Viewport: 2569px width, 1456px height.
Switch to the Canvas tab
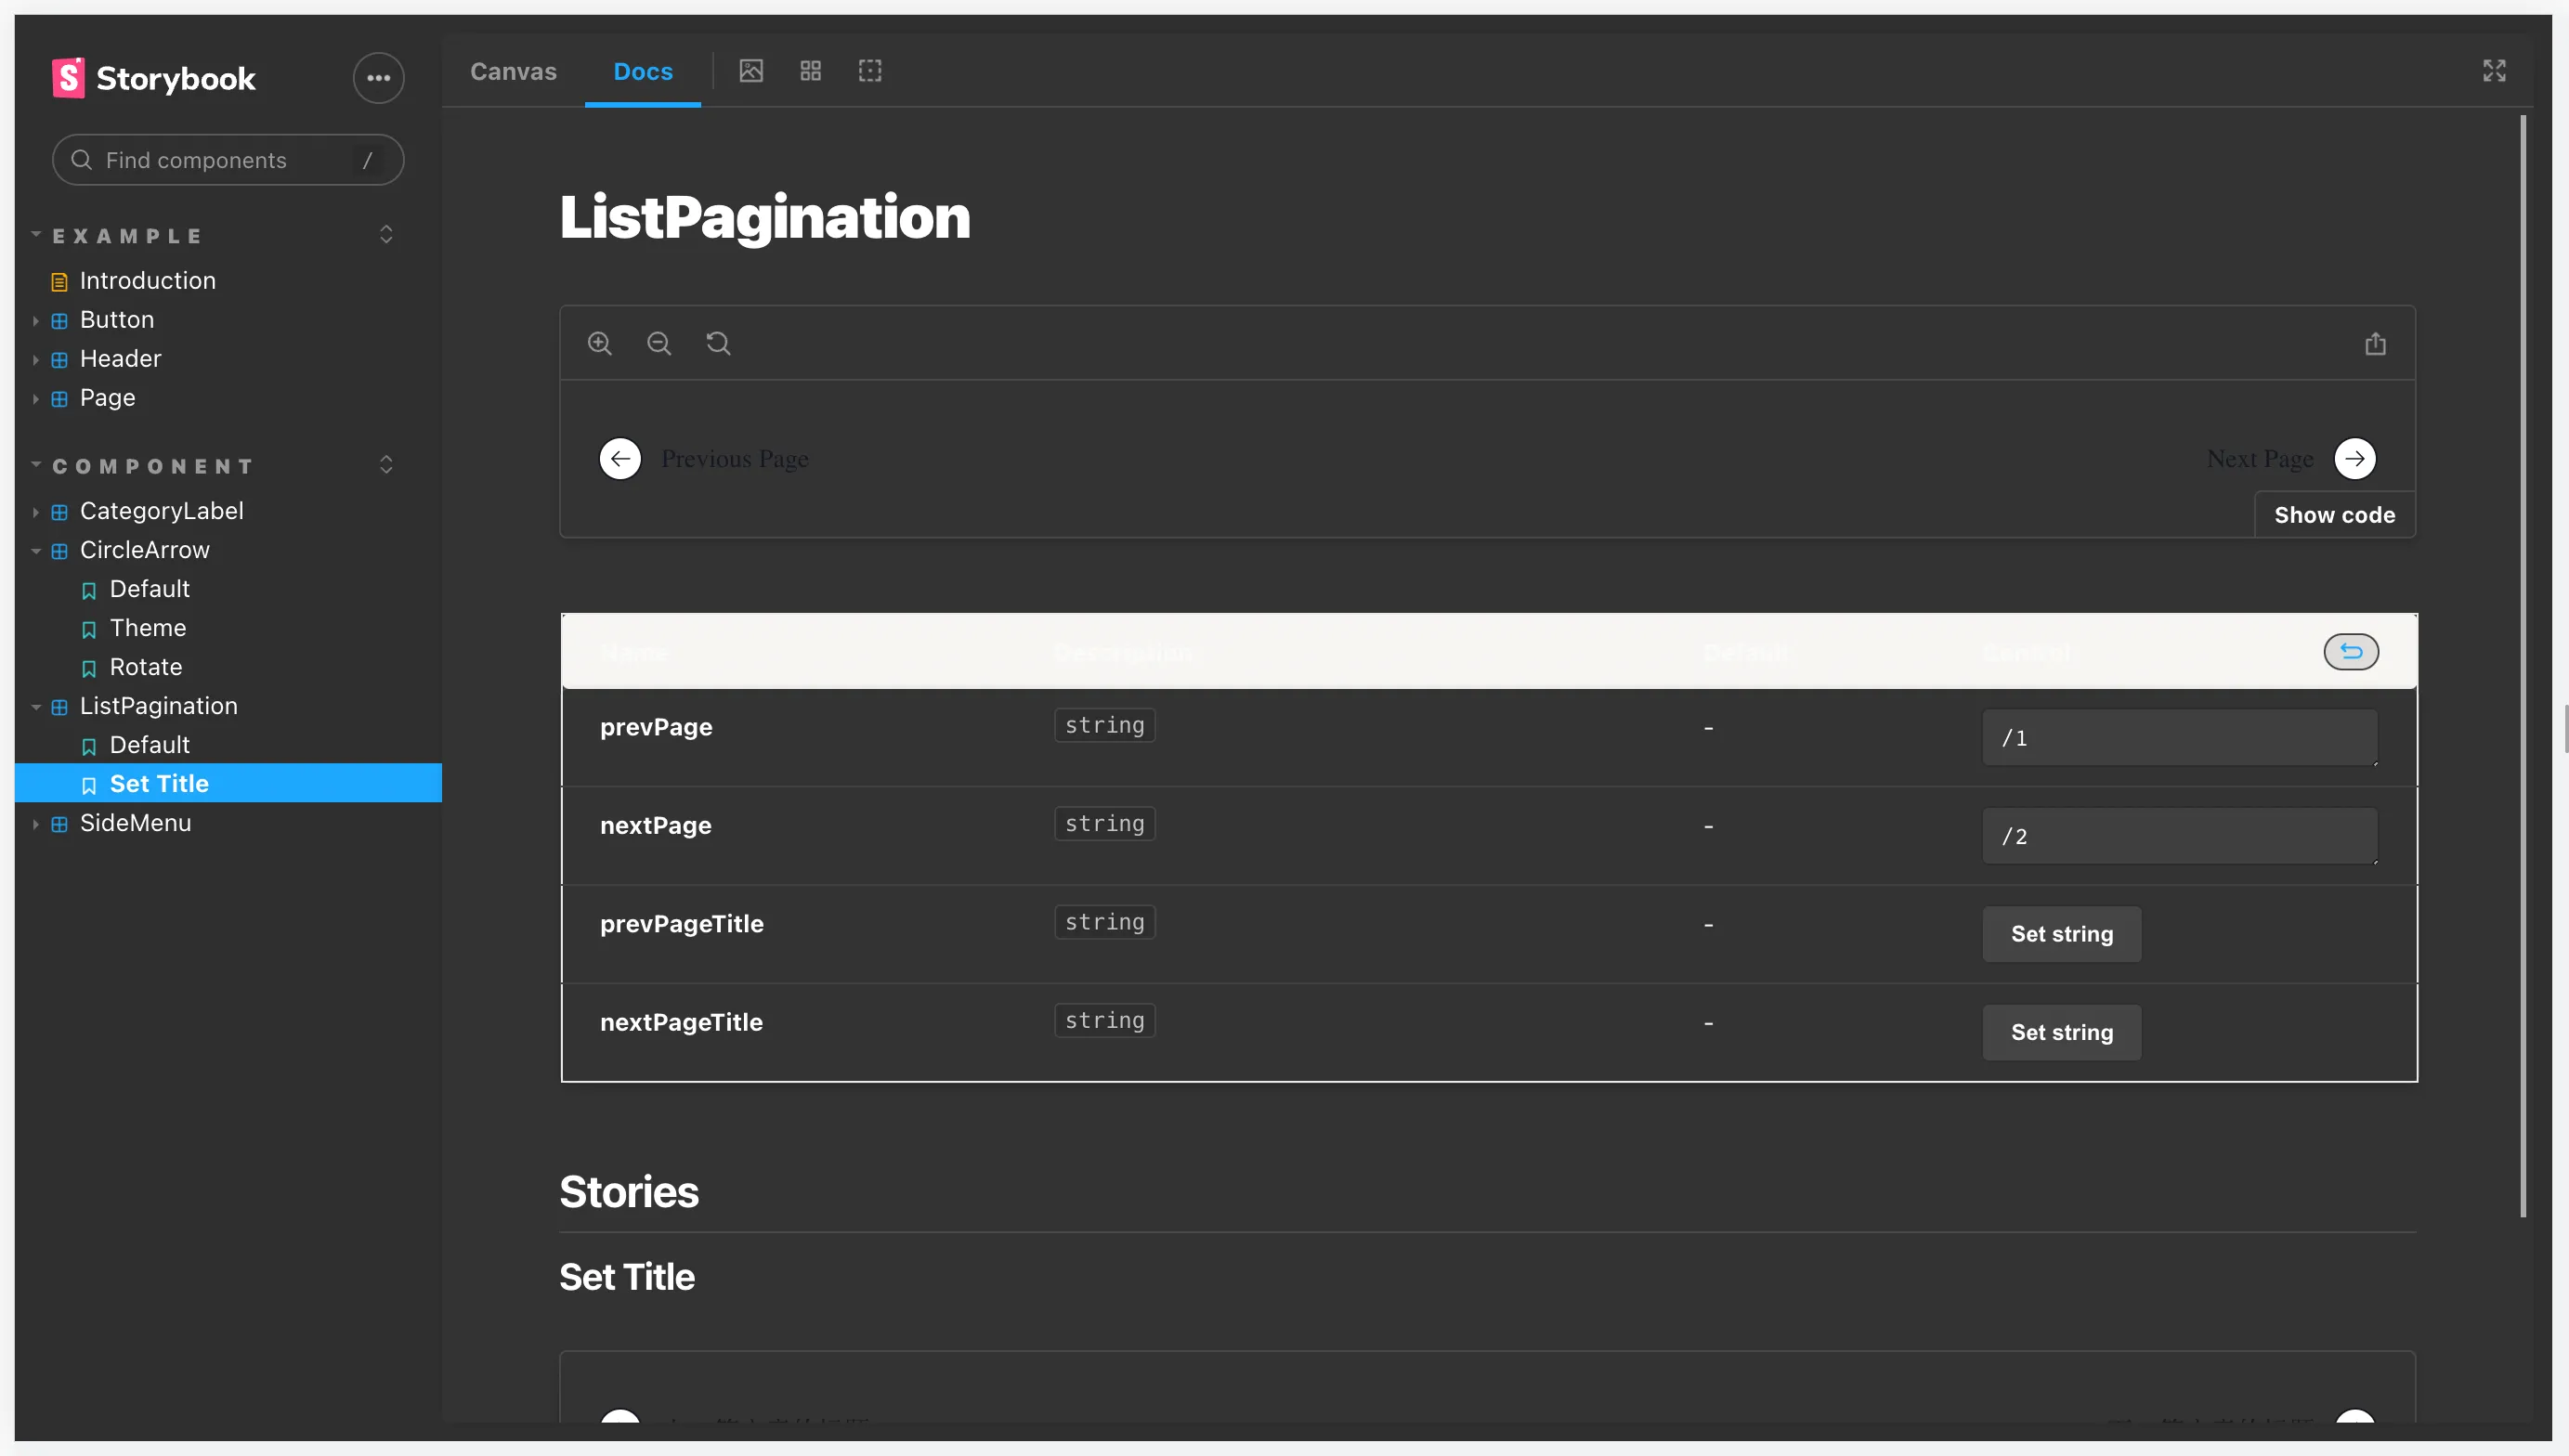[513, 72]
